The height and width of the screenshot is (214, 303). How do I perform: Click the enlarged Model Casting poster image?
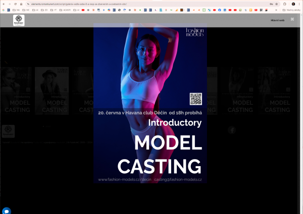click(x=150, y=103)
